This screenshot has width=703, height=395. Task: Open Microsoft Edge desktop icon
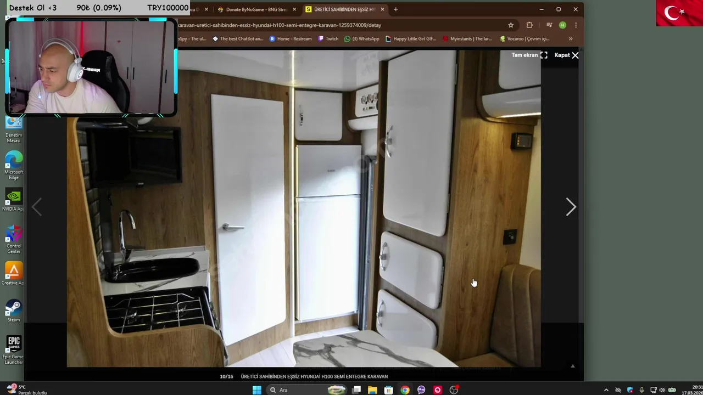point(14,166)
